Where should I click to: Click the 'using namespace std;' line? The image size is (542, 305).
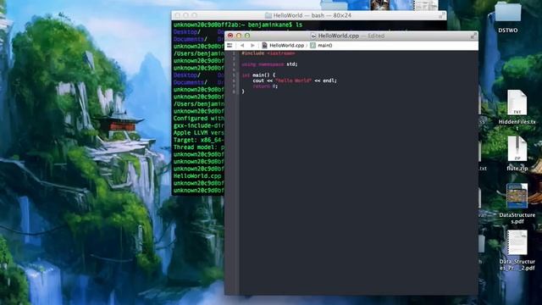coord(269,64)
